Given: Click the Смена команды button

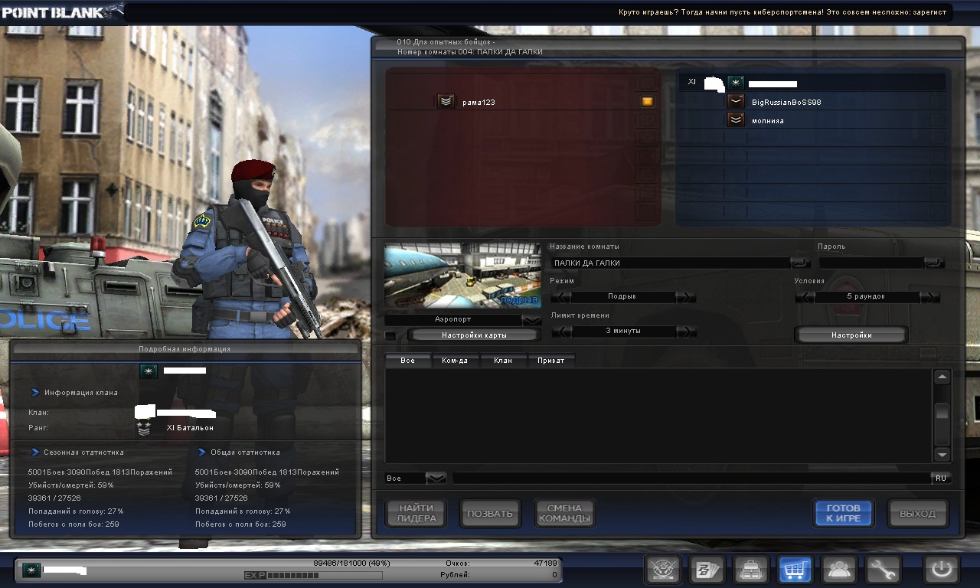Looking at the screenshot, I should point(564,514).
